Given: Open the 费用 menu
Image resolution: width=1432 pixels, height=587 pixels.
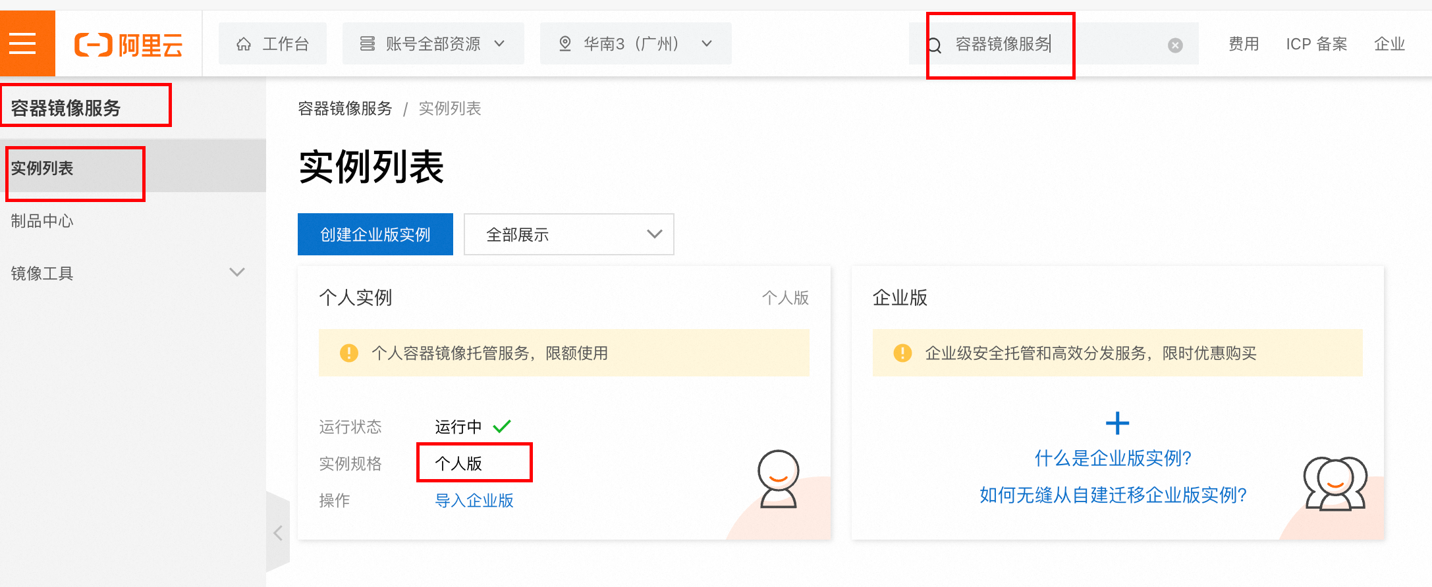Looking at the screenshot, I should coord(1244,44).
